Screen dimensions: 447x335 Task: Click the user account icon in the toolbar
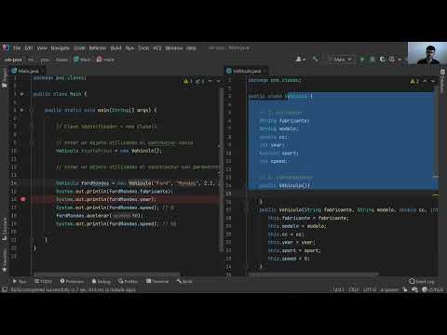click(x=300, y=59)
